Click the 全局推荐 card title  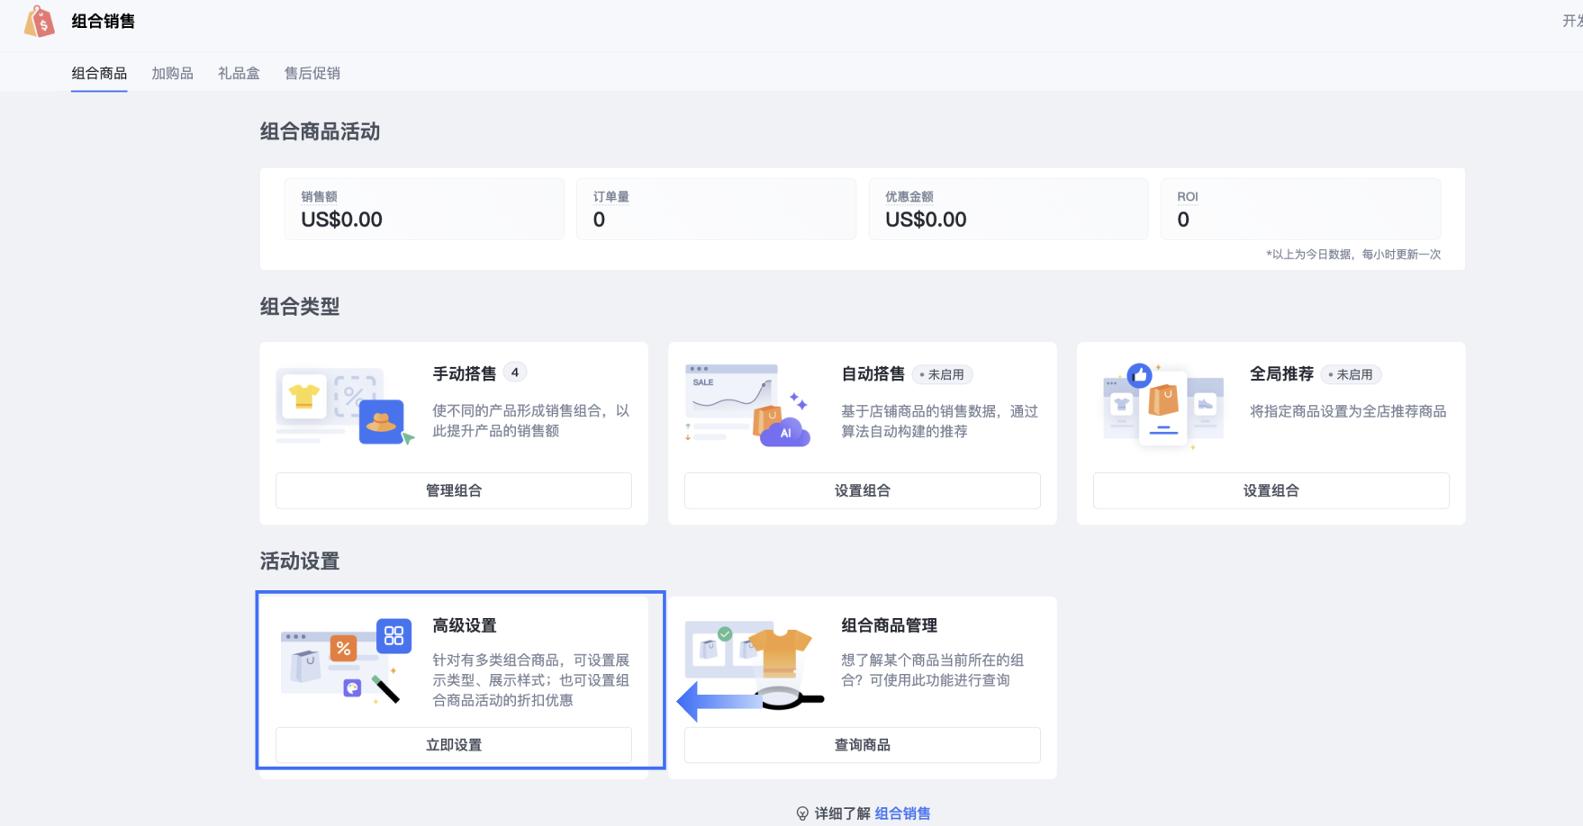click(1282, 373)
